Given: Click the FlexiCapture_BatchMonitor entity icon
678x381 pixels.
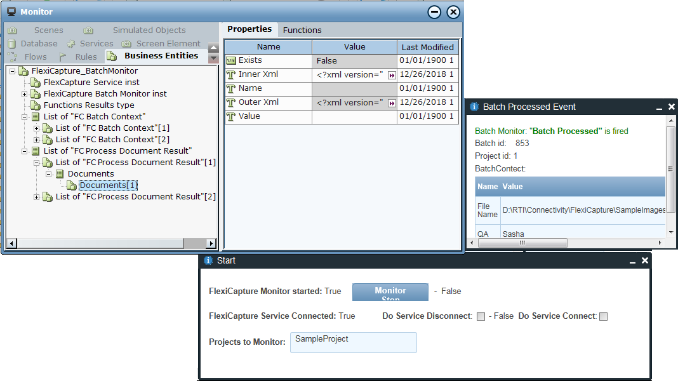Looking at the screenshot, I should point(24,71).
